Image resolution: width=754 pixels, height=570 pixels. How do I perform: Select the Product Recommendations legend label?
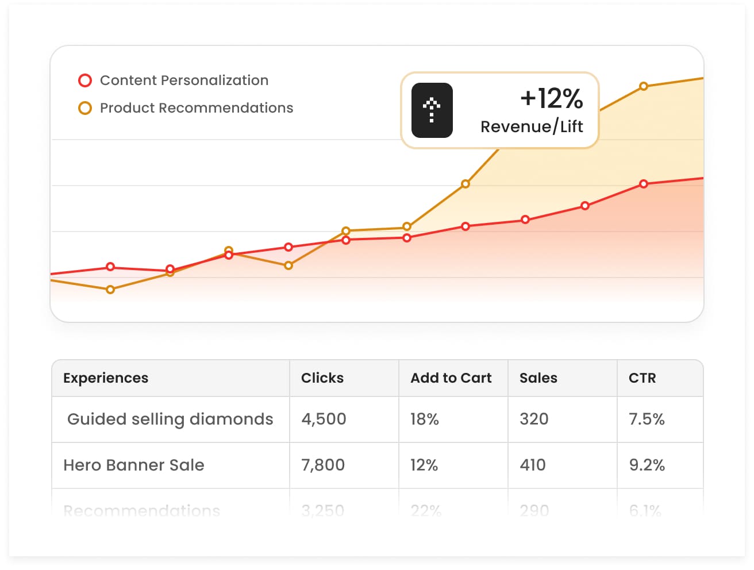197,108
